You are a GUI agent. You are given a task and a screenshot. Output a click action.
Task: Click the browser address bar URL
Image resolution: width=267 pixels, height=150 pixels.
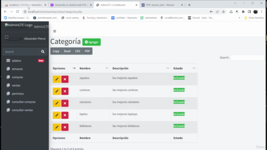pyautogui.click(x=55, y=12)
